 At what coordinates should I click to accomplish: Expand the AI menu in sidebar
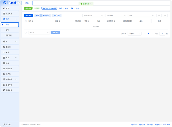[x=10, y=41]
